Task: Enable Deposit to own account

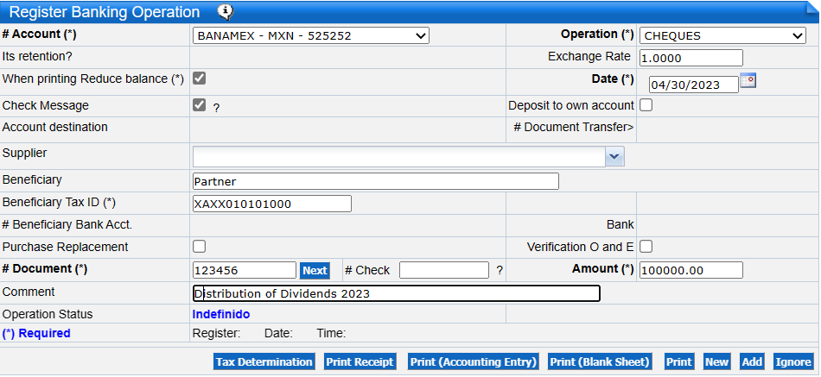Action: (646, 105)
